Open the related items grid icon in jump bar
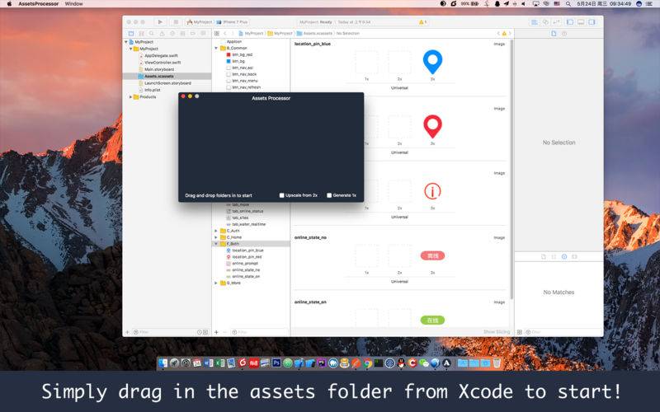 [x=216, y=33]
